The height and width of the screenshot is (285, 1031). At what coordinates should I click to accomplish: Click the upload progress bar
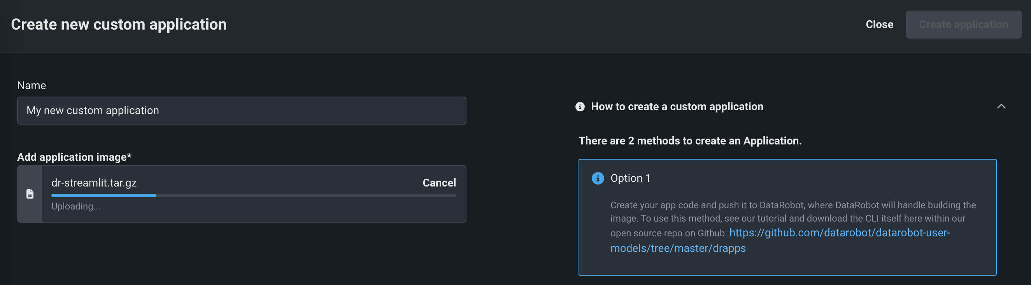[253, 195]
